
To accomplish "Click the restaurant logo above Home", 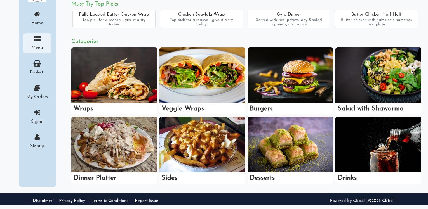I will click(37, 1).
